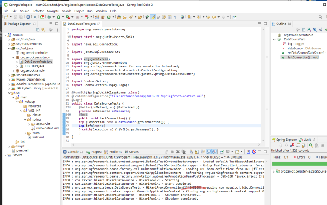Screen dimensions: 327x205
Task: Open the Window menu
Action: 101,11
